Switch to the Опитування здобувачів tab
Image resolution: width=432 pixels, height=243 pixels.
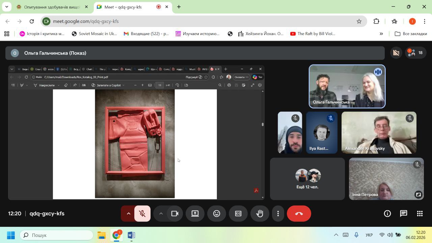point(52,7)
